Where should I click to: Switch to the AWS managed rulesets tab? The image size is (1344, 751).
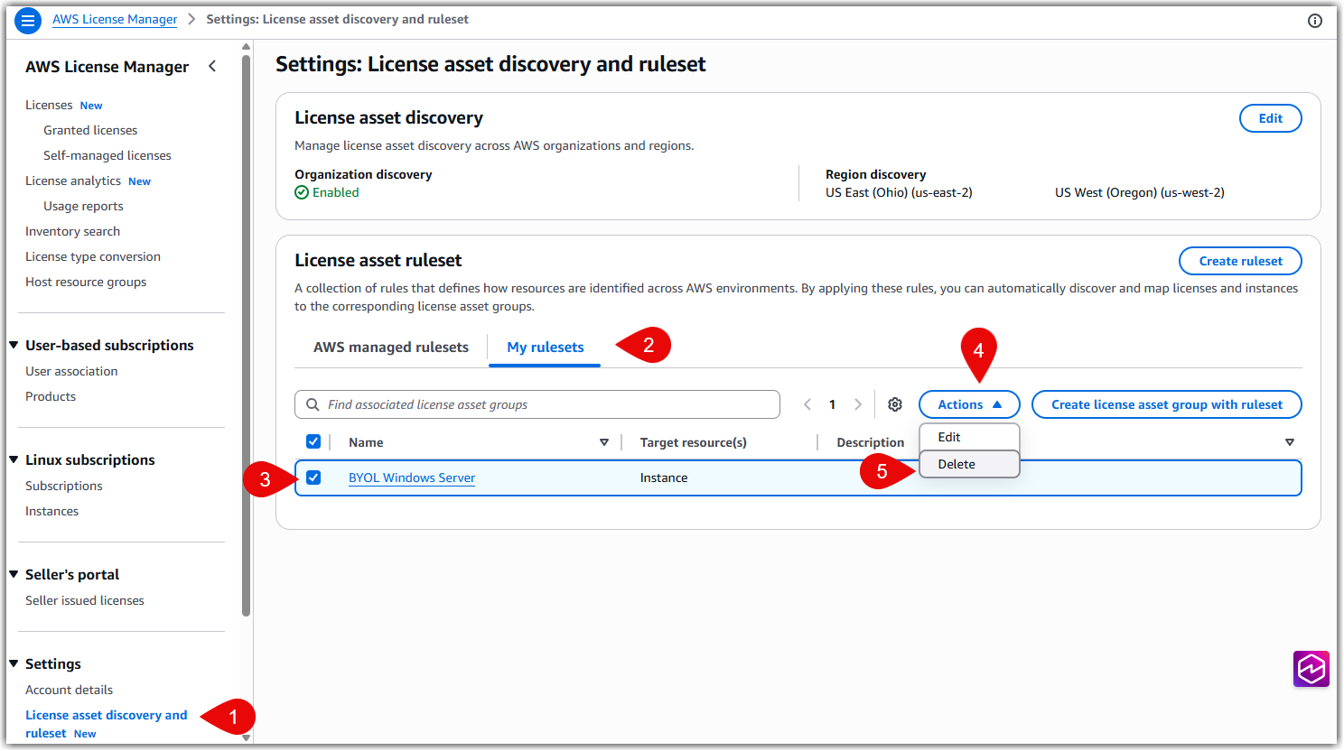click(x=390, y=347)
